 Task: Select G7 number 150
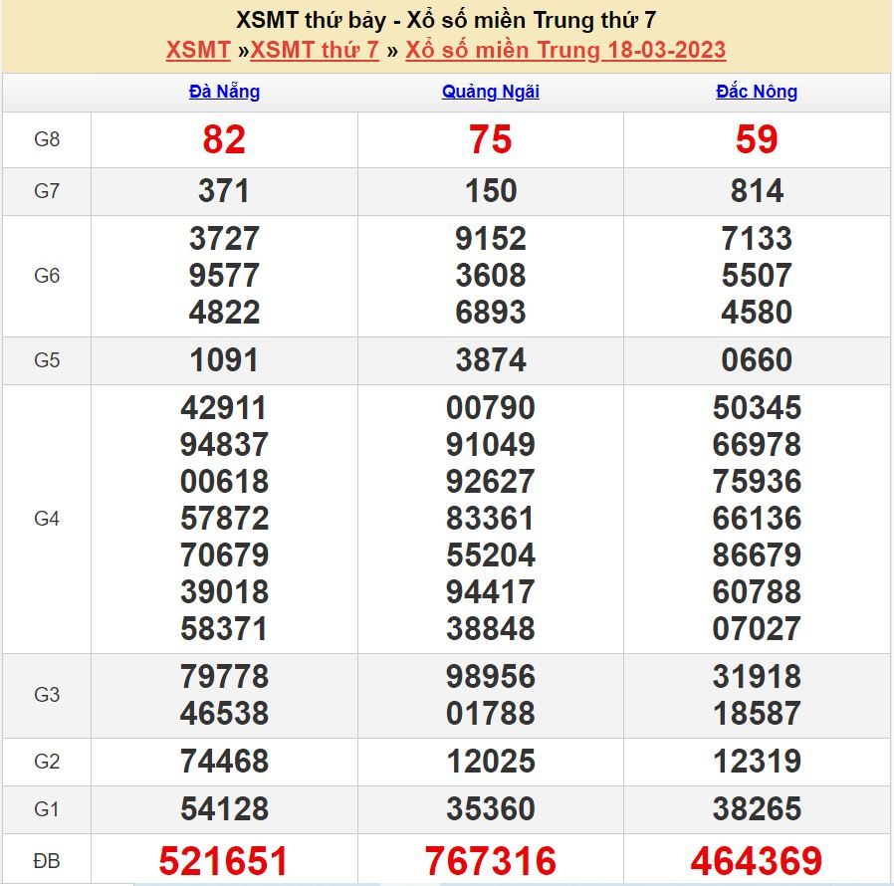click(491, 191)
